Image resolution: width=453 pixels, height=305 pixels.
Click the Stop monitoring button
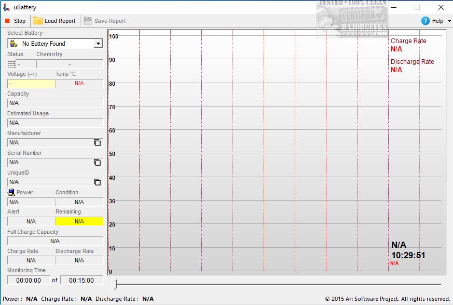click(x=16, y=21)
